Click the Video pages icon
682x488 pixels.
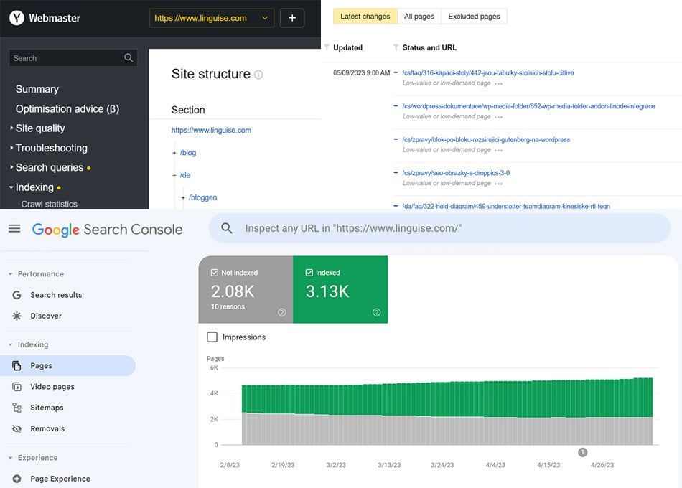click(17, 387)
